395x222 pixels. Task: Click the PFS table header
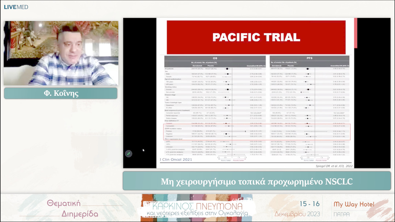[x=309, y=58]
